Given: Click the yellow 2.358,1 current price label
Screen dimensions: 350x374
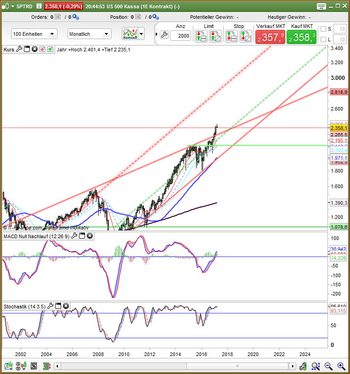Looking at the screenshot, I should (x=339, y=128).
